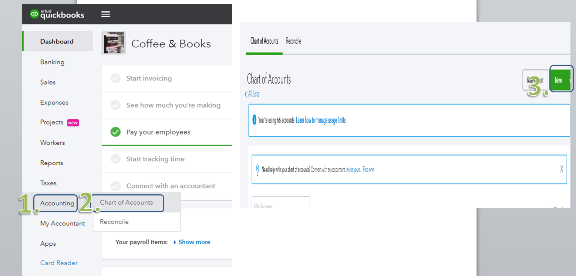The width and height of the screenshot is (576, 276).
Task: Mark Start invoicing as complete
Action: point(116,78)
